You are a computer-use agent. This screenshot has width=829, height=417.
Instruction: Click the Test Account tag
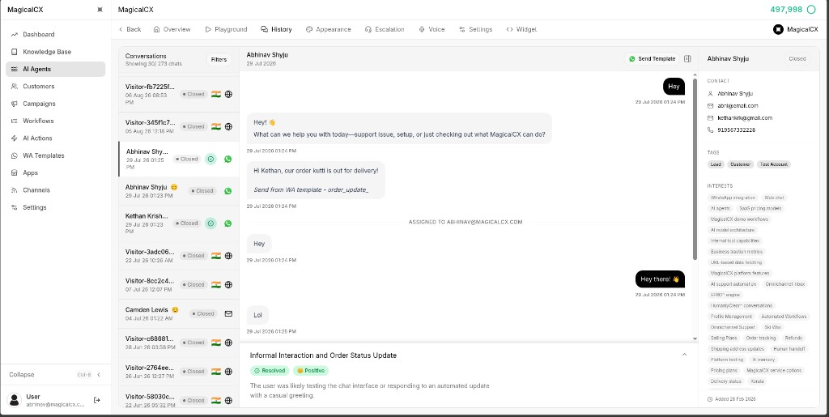773,164
